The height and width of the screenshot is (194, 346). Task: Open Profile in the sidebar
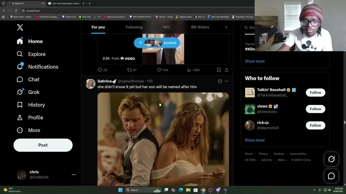pyautogui.click(x=30, y=117)
